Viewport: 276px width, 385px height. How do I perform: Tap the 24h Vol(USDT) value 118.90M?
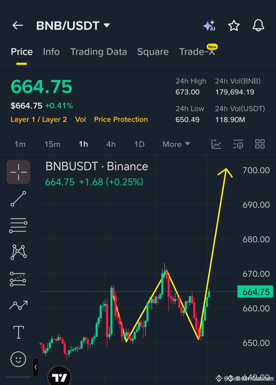click(230, 120)
